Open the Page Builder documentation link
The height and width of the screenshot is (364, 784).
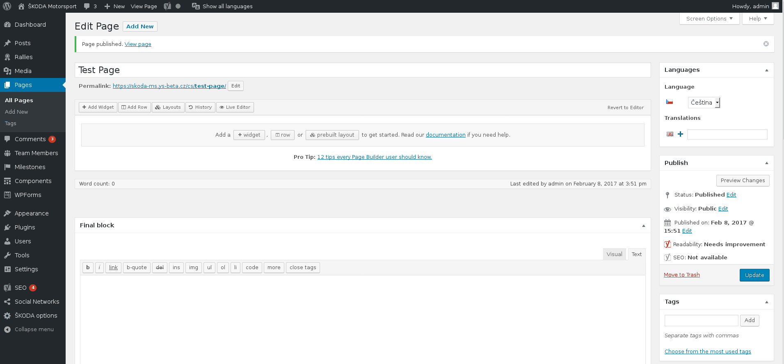tap(446, 135)
